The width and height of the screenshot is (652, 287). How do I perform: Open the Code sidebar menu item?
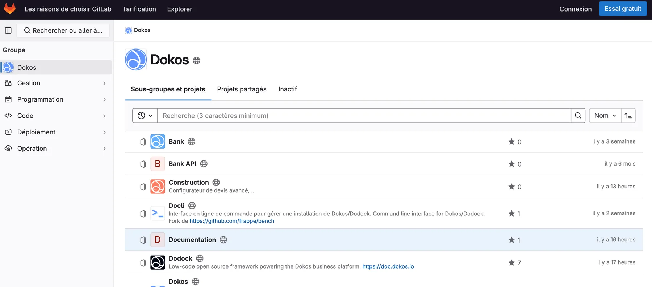(x=56, y=116)
